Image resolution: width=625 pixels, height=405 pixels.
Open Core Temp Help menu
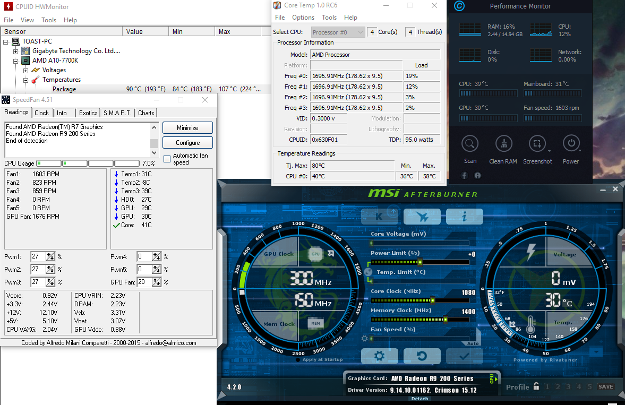(x=350, y=18)
